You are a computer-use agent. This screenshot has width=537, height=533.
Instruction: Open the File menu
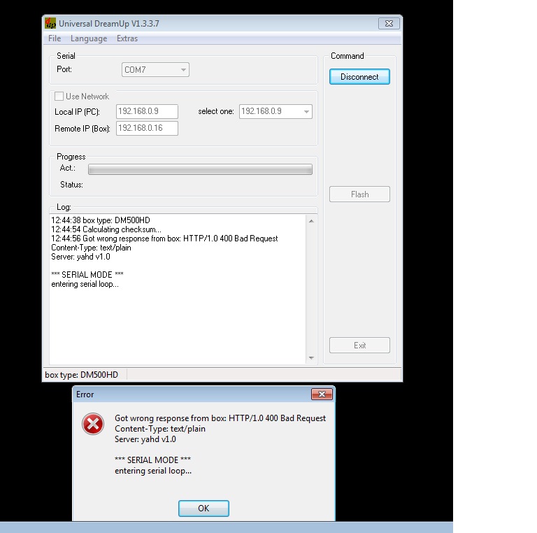[55, 38]
